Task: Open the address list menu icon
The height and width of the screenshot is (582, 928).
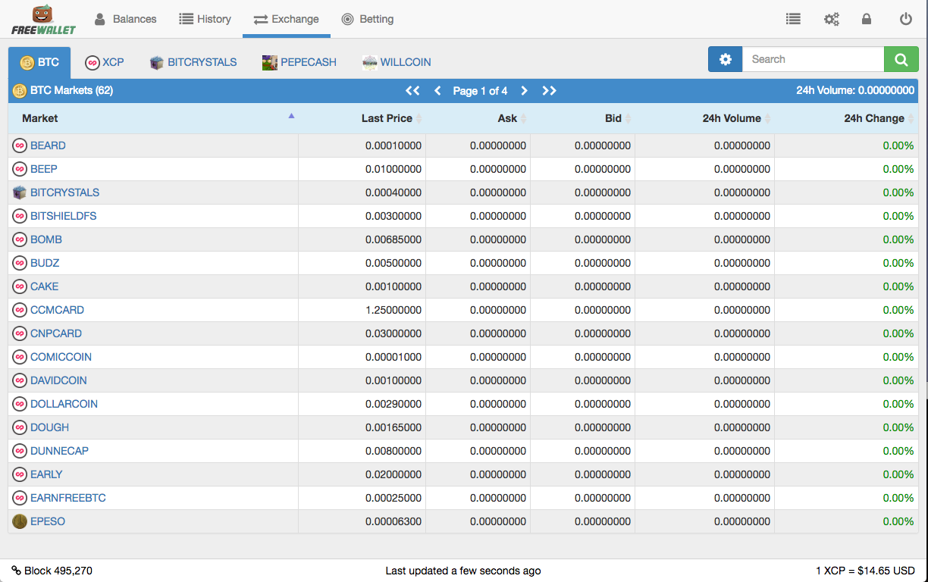Action: click(793, 19)
